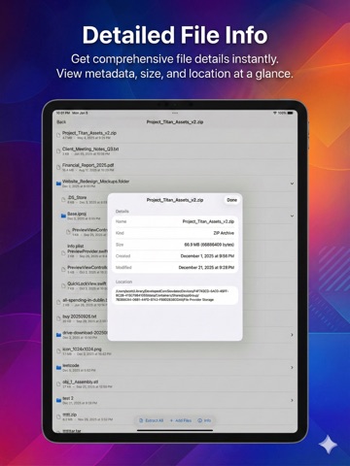Screen dimensions: 350x466
Task: Open Info from the bottom toolbar
Action: [x=204, y=420]
